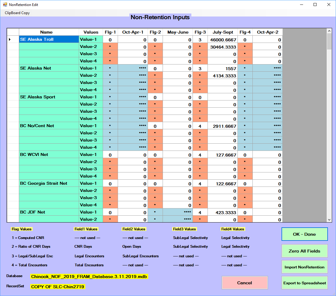Select the SE Alaska Troll name cell
This screenshot has height=296, width=336.
(49, 39)
